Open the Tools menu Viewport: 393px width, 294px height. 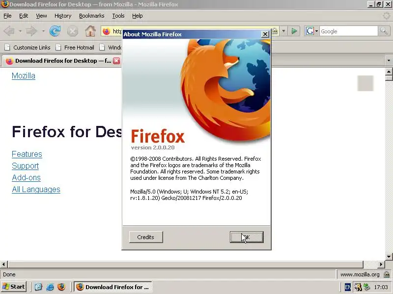[118, 16]
